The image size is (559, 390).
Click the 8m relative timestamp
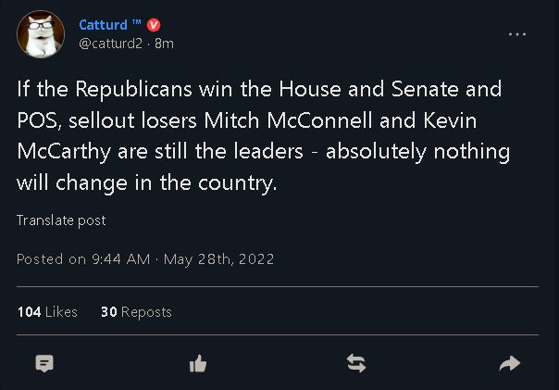(x=164, y=44)
